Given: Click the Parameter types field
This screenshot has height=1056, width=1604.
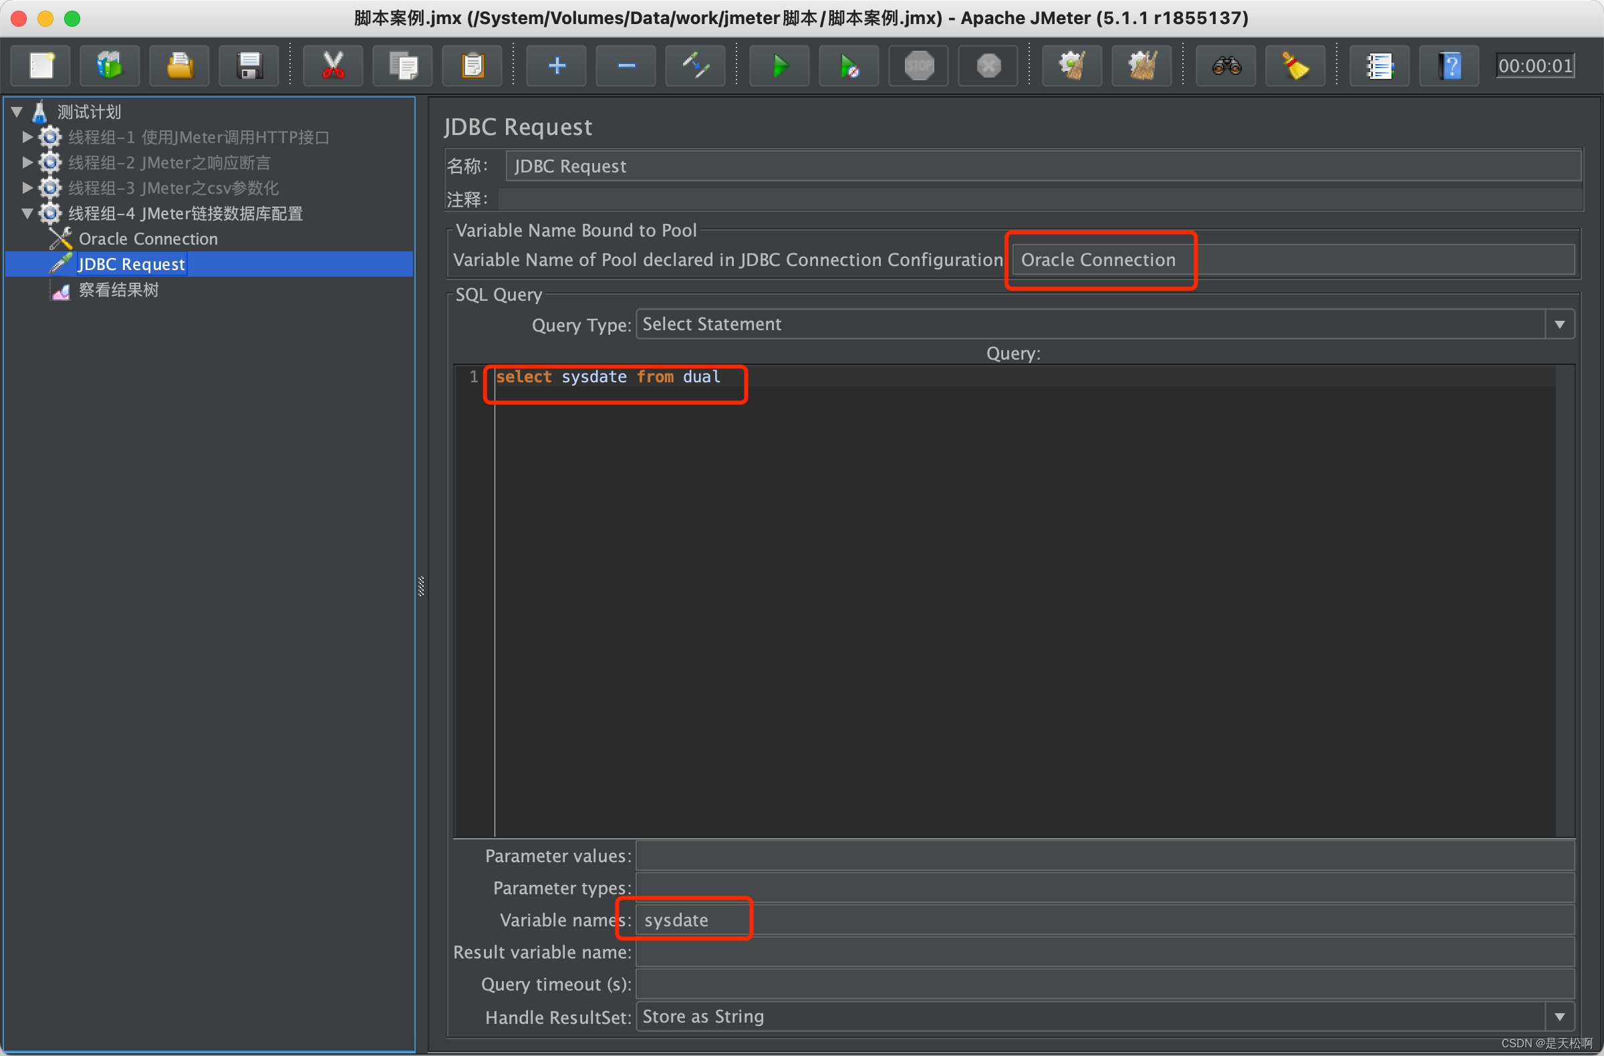Looking at the screenshot, I should coord(1105,888).
